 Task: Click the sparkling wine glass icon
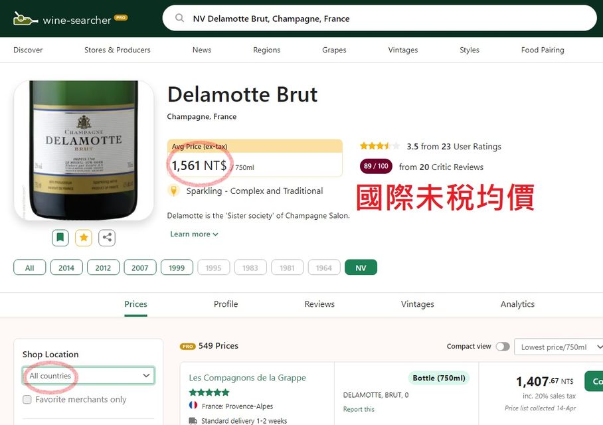pos(174,191)
